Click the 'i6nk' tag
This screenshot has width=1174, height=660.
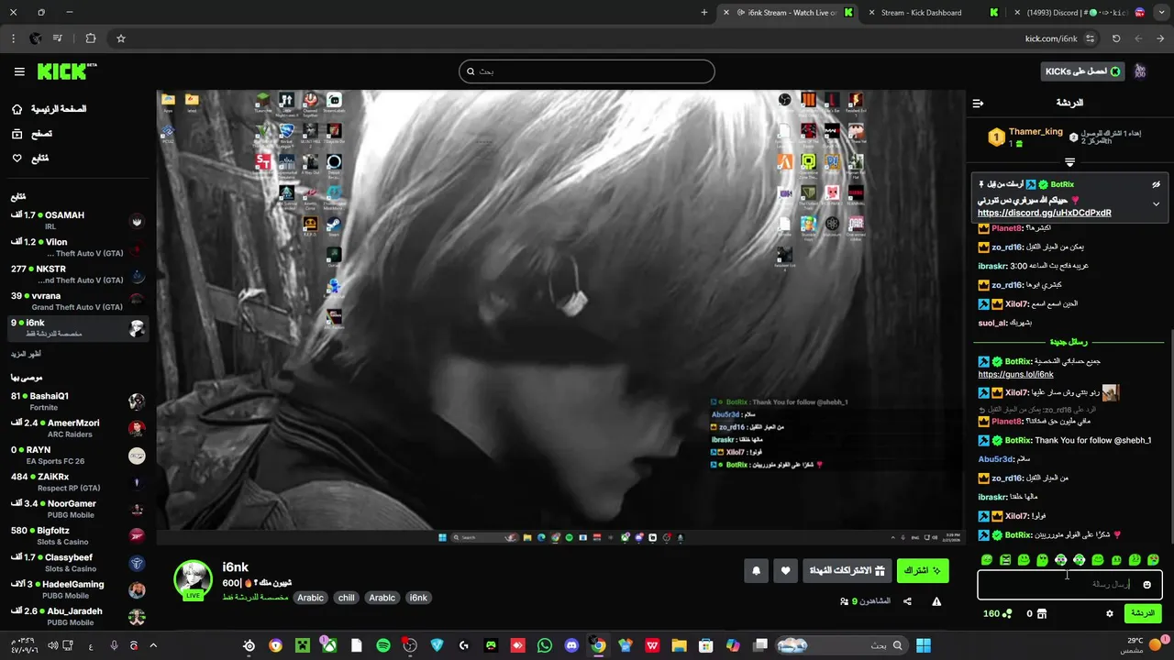click(418, 598)
